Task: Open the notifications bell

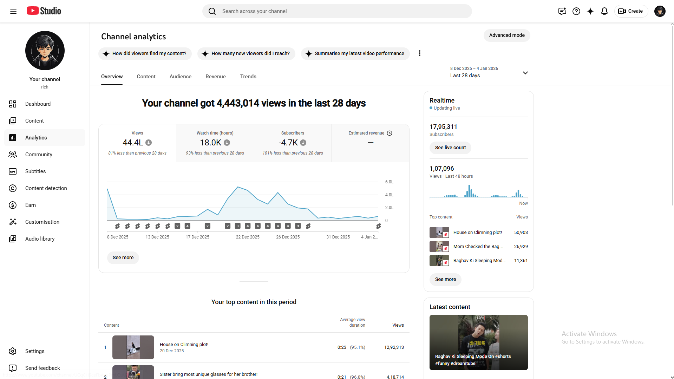Action: tap(604, 11)
